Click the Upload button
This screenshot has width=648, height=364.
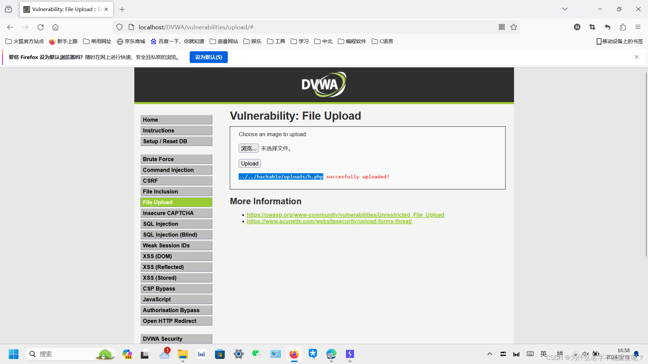click(x=249, y=163)
